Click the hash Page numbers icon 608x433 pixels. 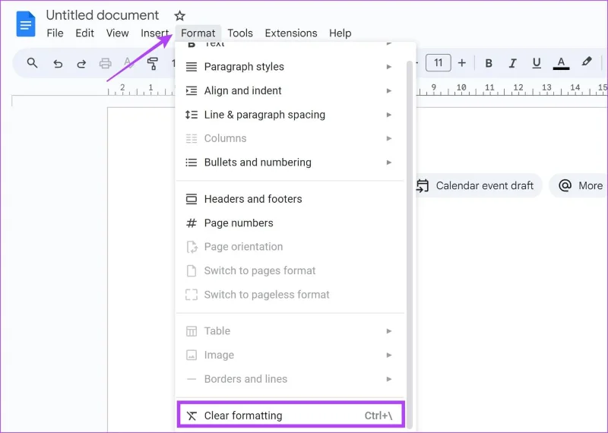(x=192, y=223)
